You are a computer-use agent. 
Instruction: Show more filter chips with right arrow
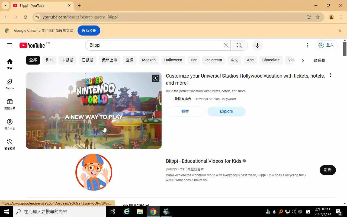tap(303, 60)
